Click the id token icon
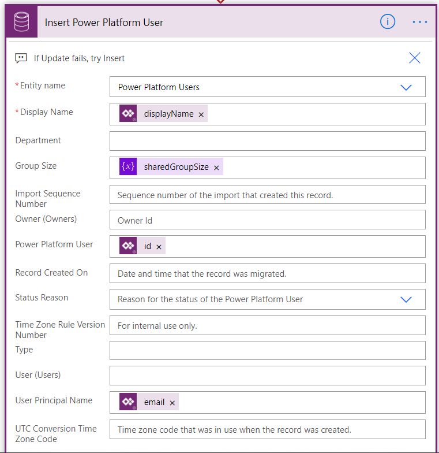 point(128,246)
